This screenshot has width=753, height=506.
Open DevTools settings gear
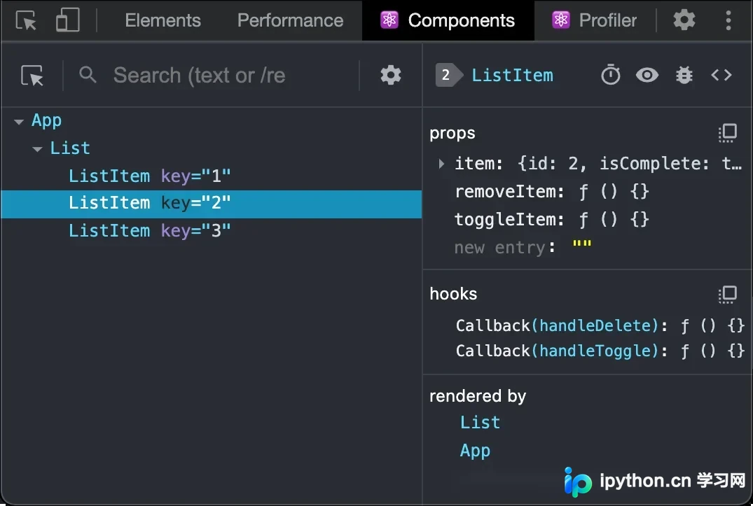[684, 20]
